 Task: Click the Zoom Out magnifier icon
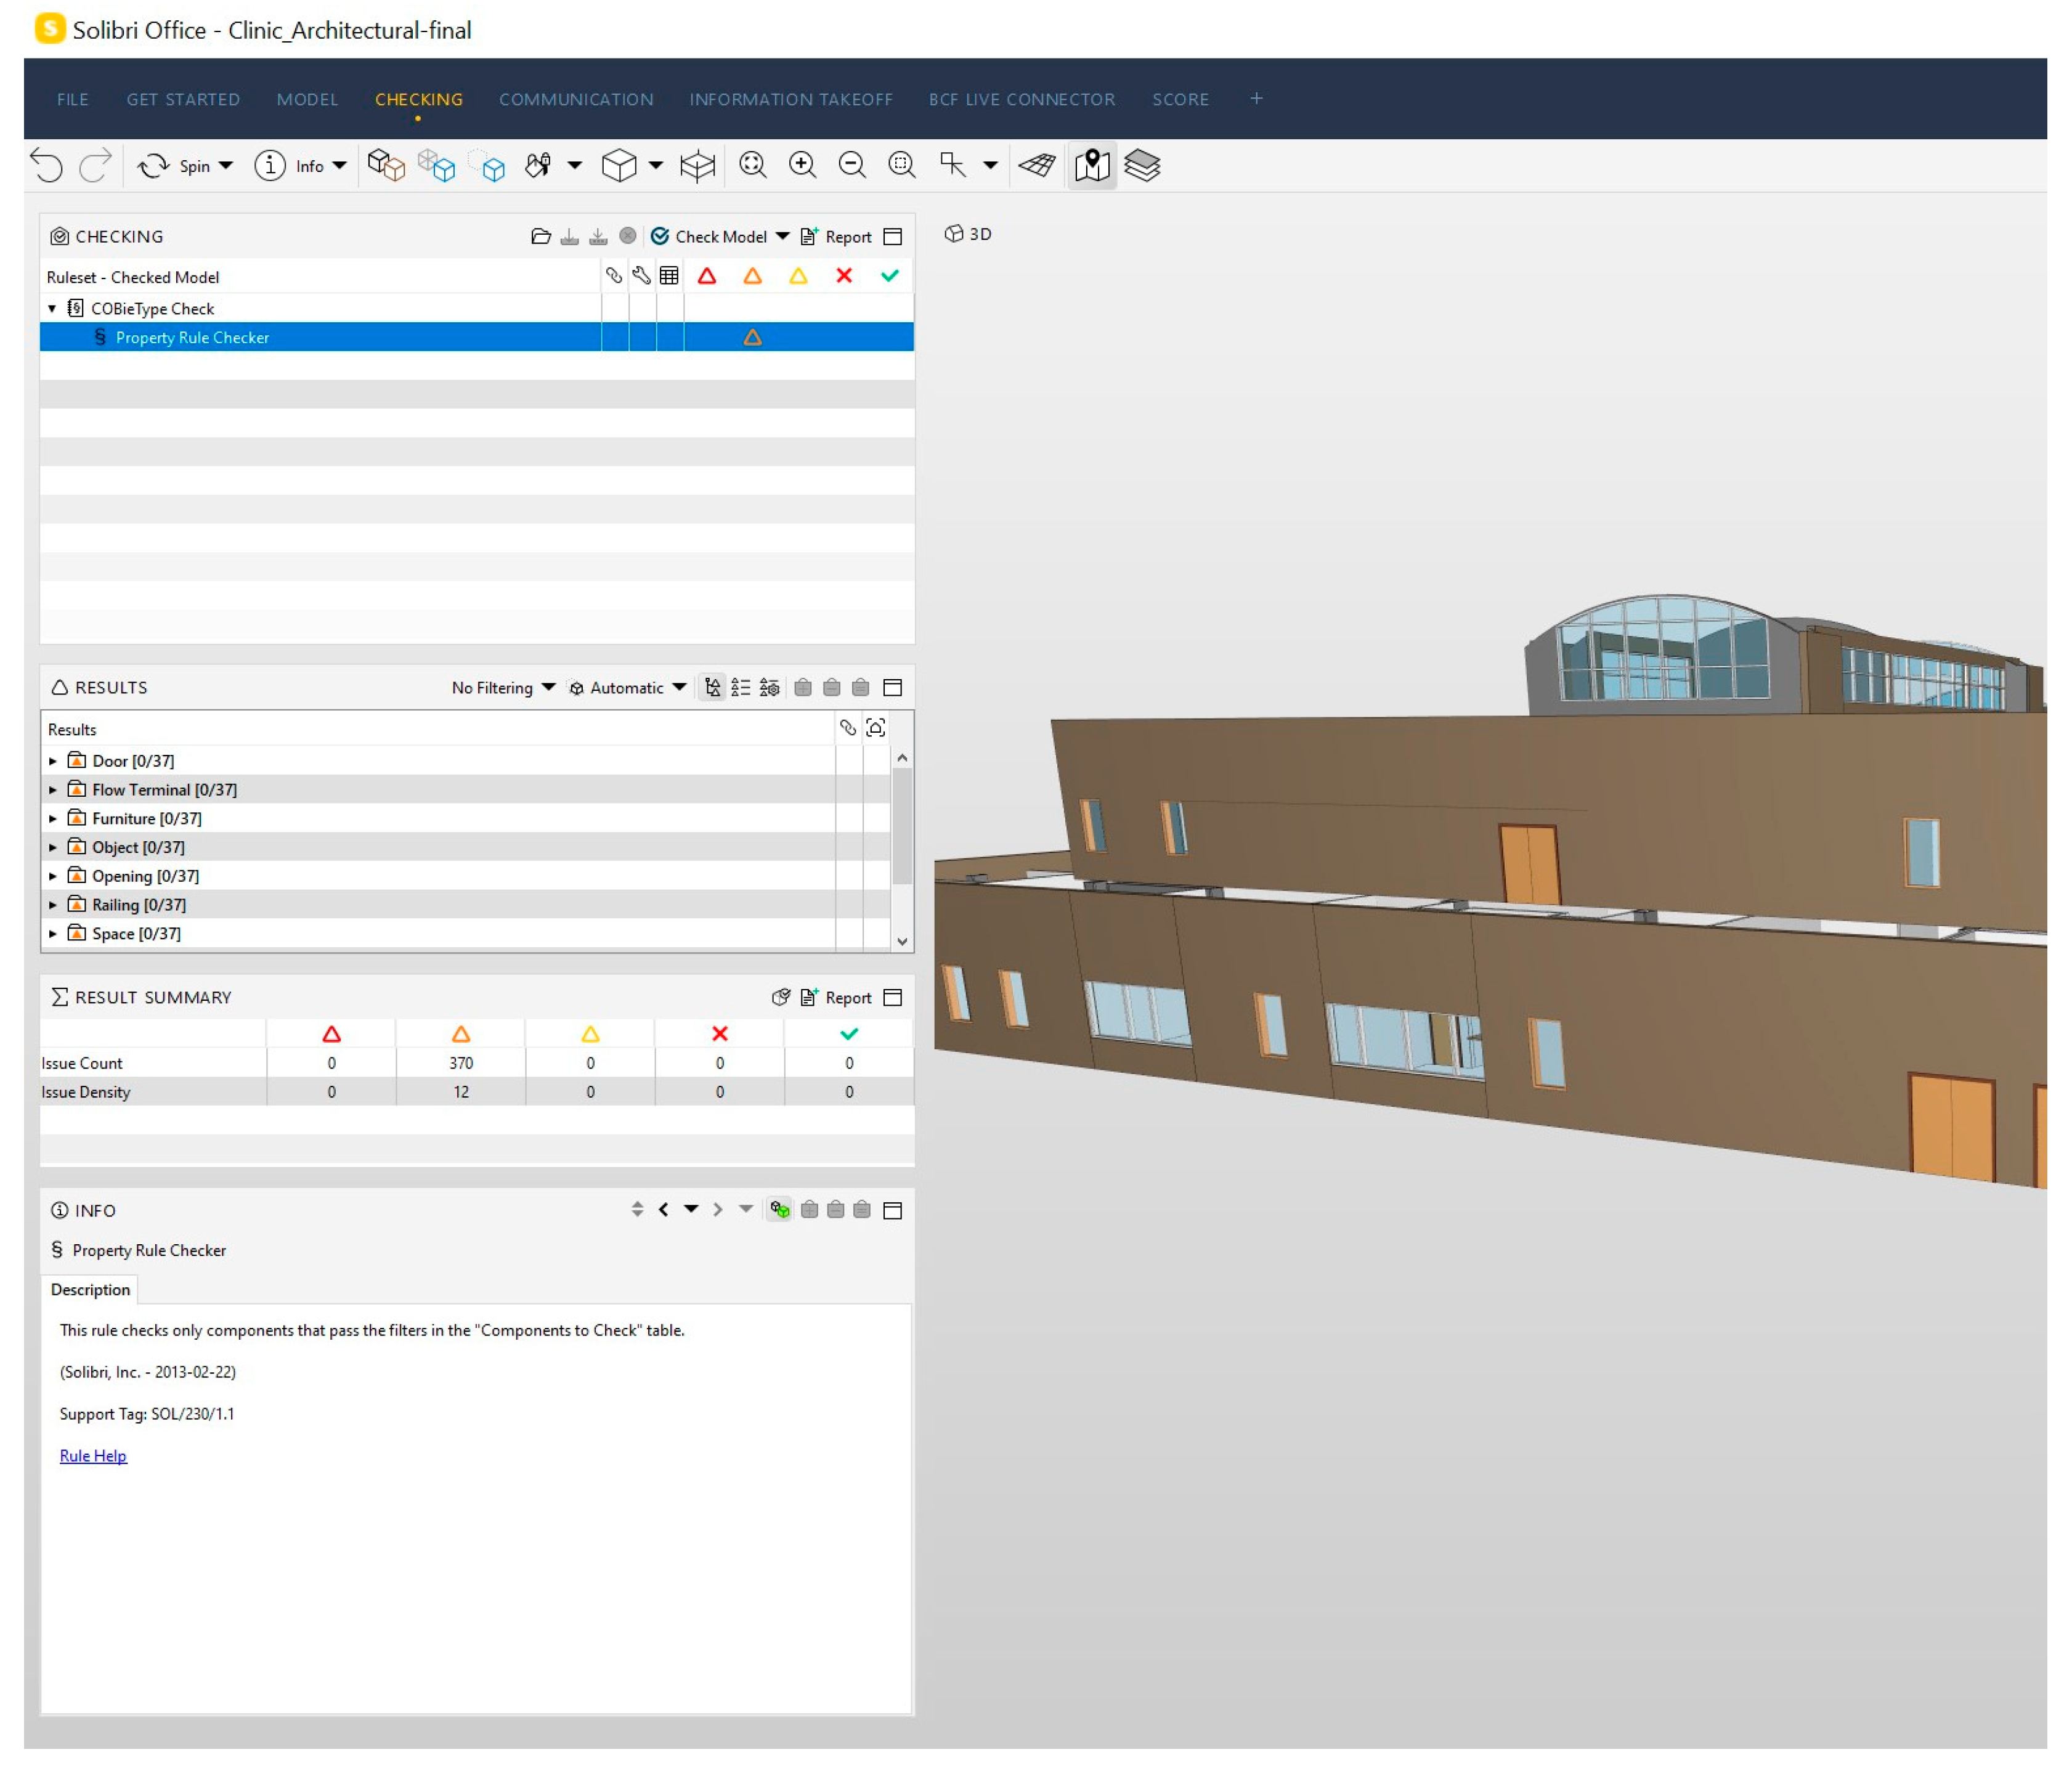click(x=851, y=165)
